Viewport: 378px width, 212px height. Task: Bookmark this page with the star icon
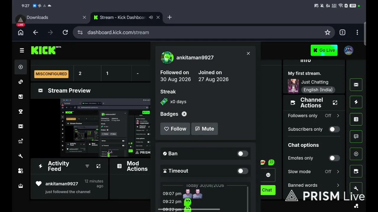[x=328, y=32]
